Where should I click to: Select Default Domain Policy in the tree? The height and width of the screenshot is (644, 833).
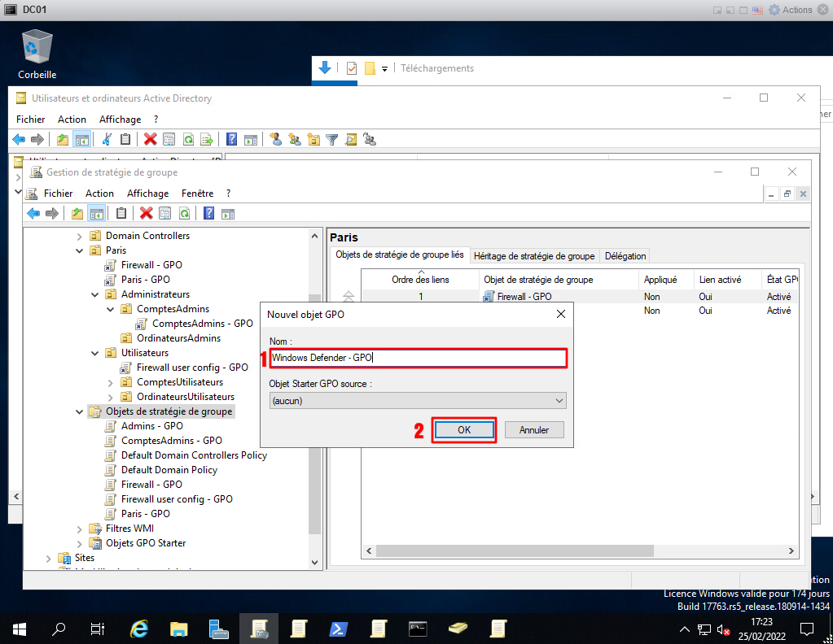[169, 470]
